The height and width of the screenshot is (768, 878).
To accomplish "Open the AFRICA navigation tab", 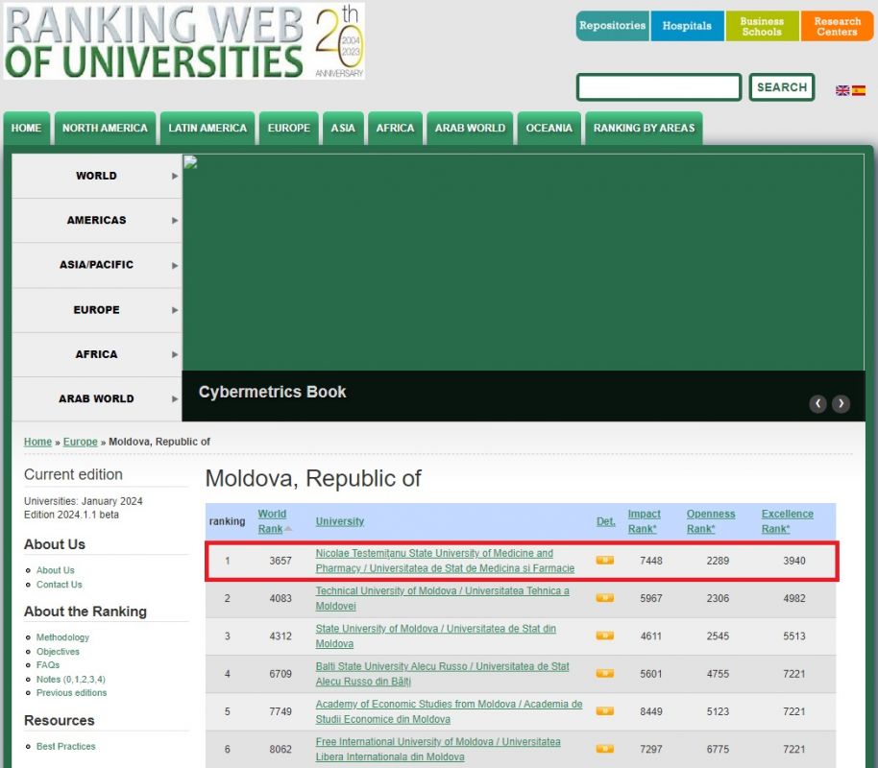I will 395,128.
